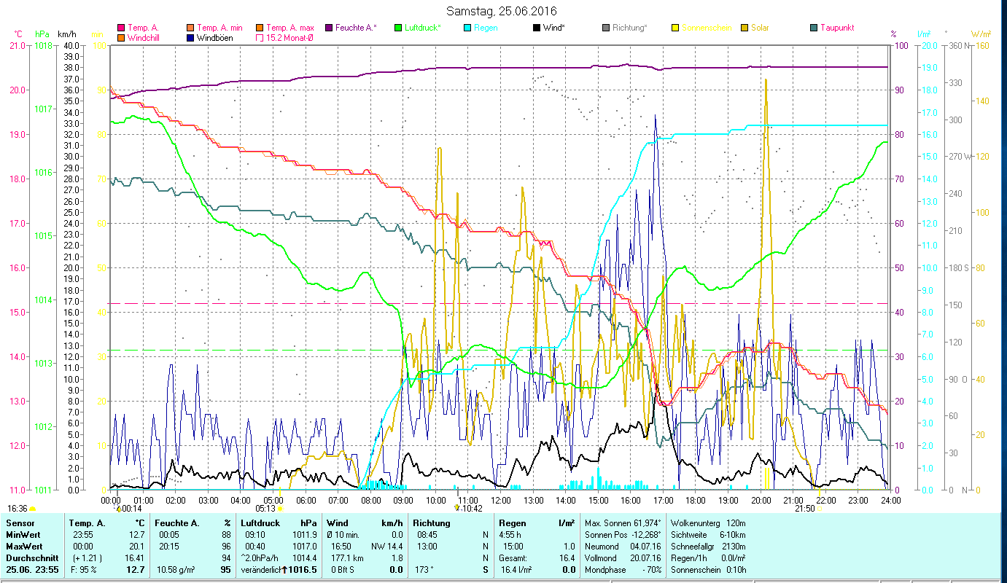Click the Wolkenunterg 120m entry
Screen dimensions: 1007x583
coord(707,523)
